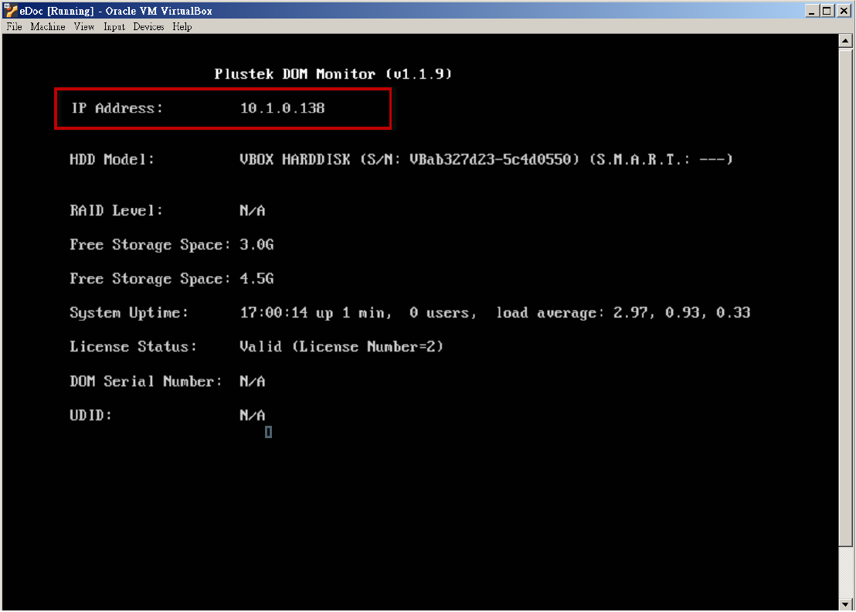Click the IP address value 10.1.0.138
Viewport: 856px width, 612px height.
[x=282, y=109]
